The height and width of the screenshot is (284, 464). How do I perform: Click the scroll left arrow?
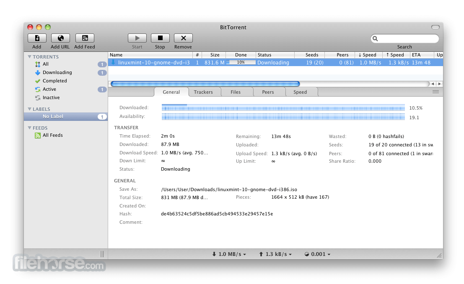[433, 84]
